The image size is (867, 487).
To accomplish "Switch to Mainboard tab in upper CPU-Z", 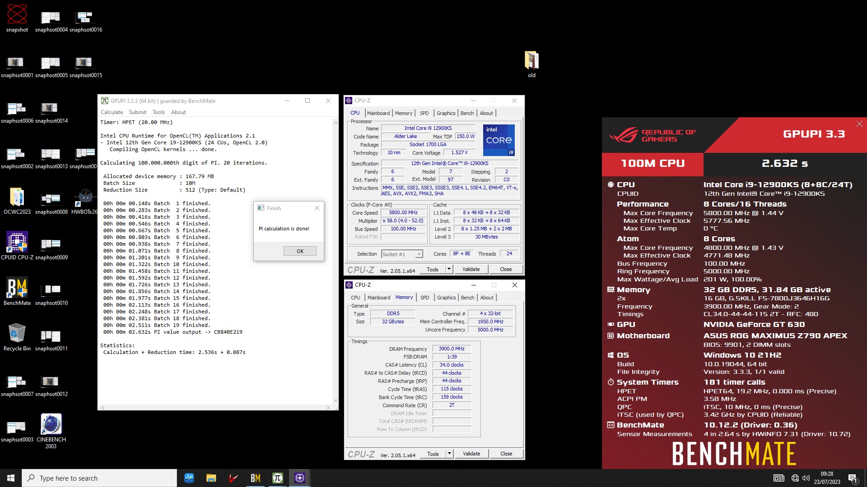I will click(378, 113).
